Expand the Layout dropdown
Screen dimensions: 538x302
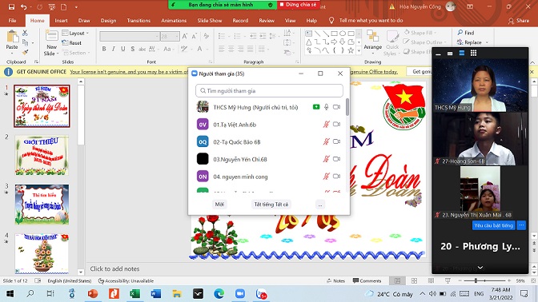75,34
